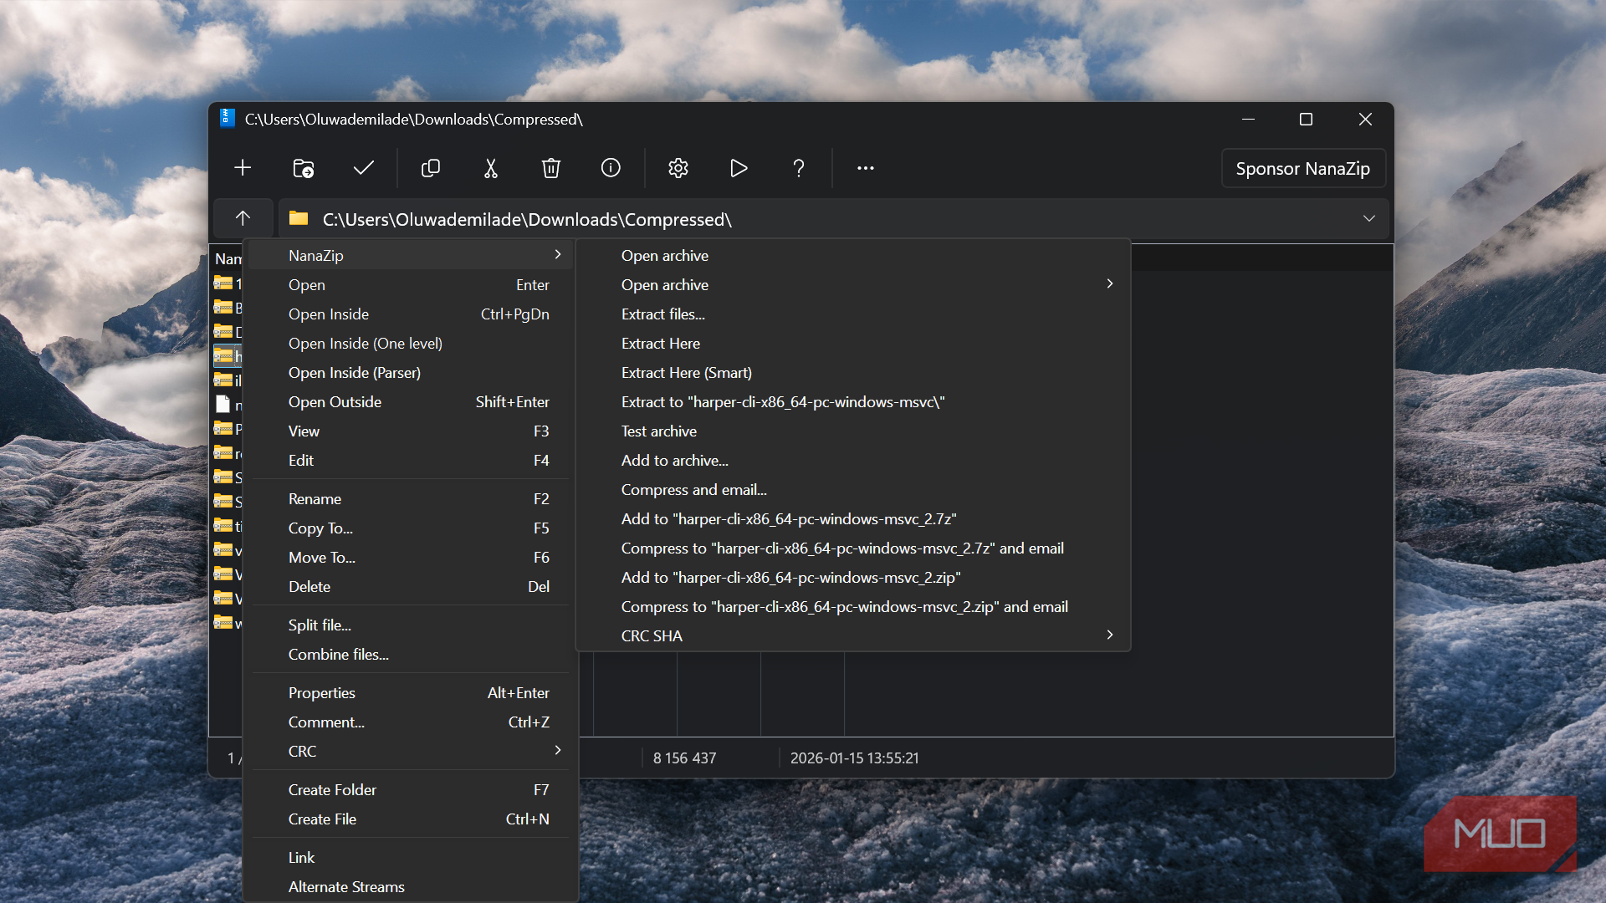Click the Sponsor NanaZip button
This screenshot has height=903, width=1606.
coord(1303,168)
